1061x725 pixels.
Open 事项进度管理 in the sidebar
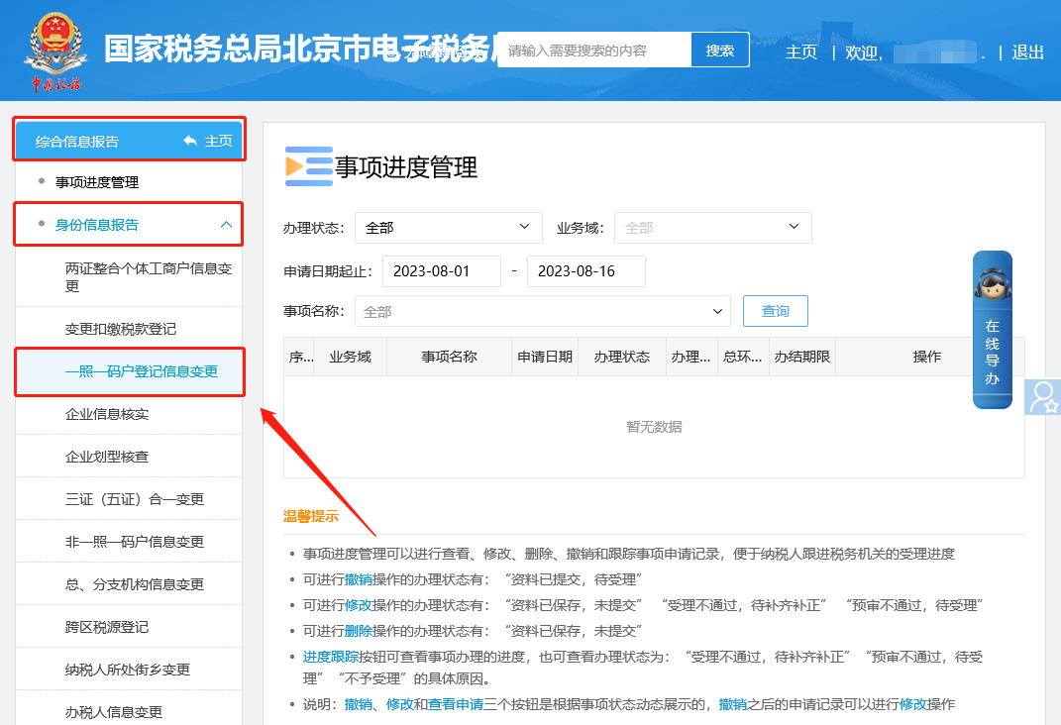pyautogui.click(x=97, y=182)
